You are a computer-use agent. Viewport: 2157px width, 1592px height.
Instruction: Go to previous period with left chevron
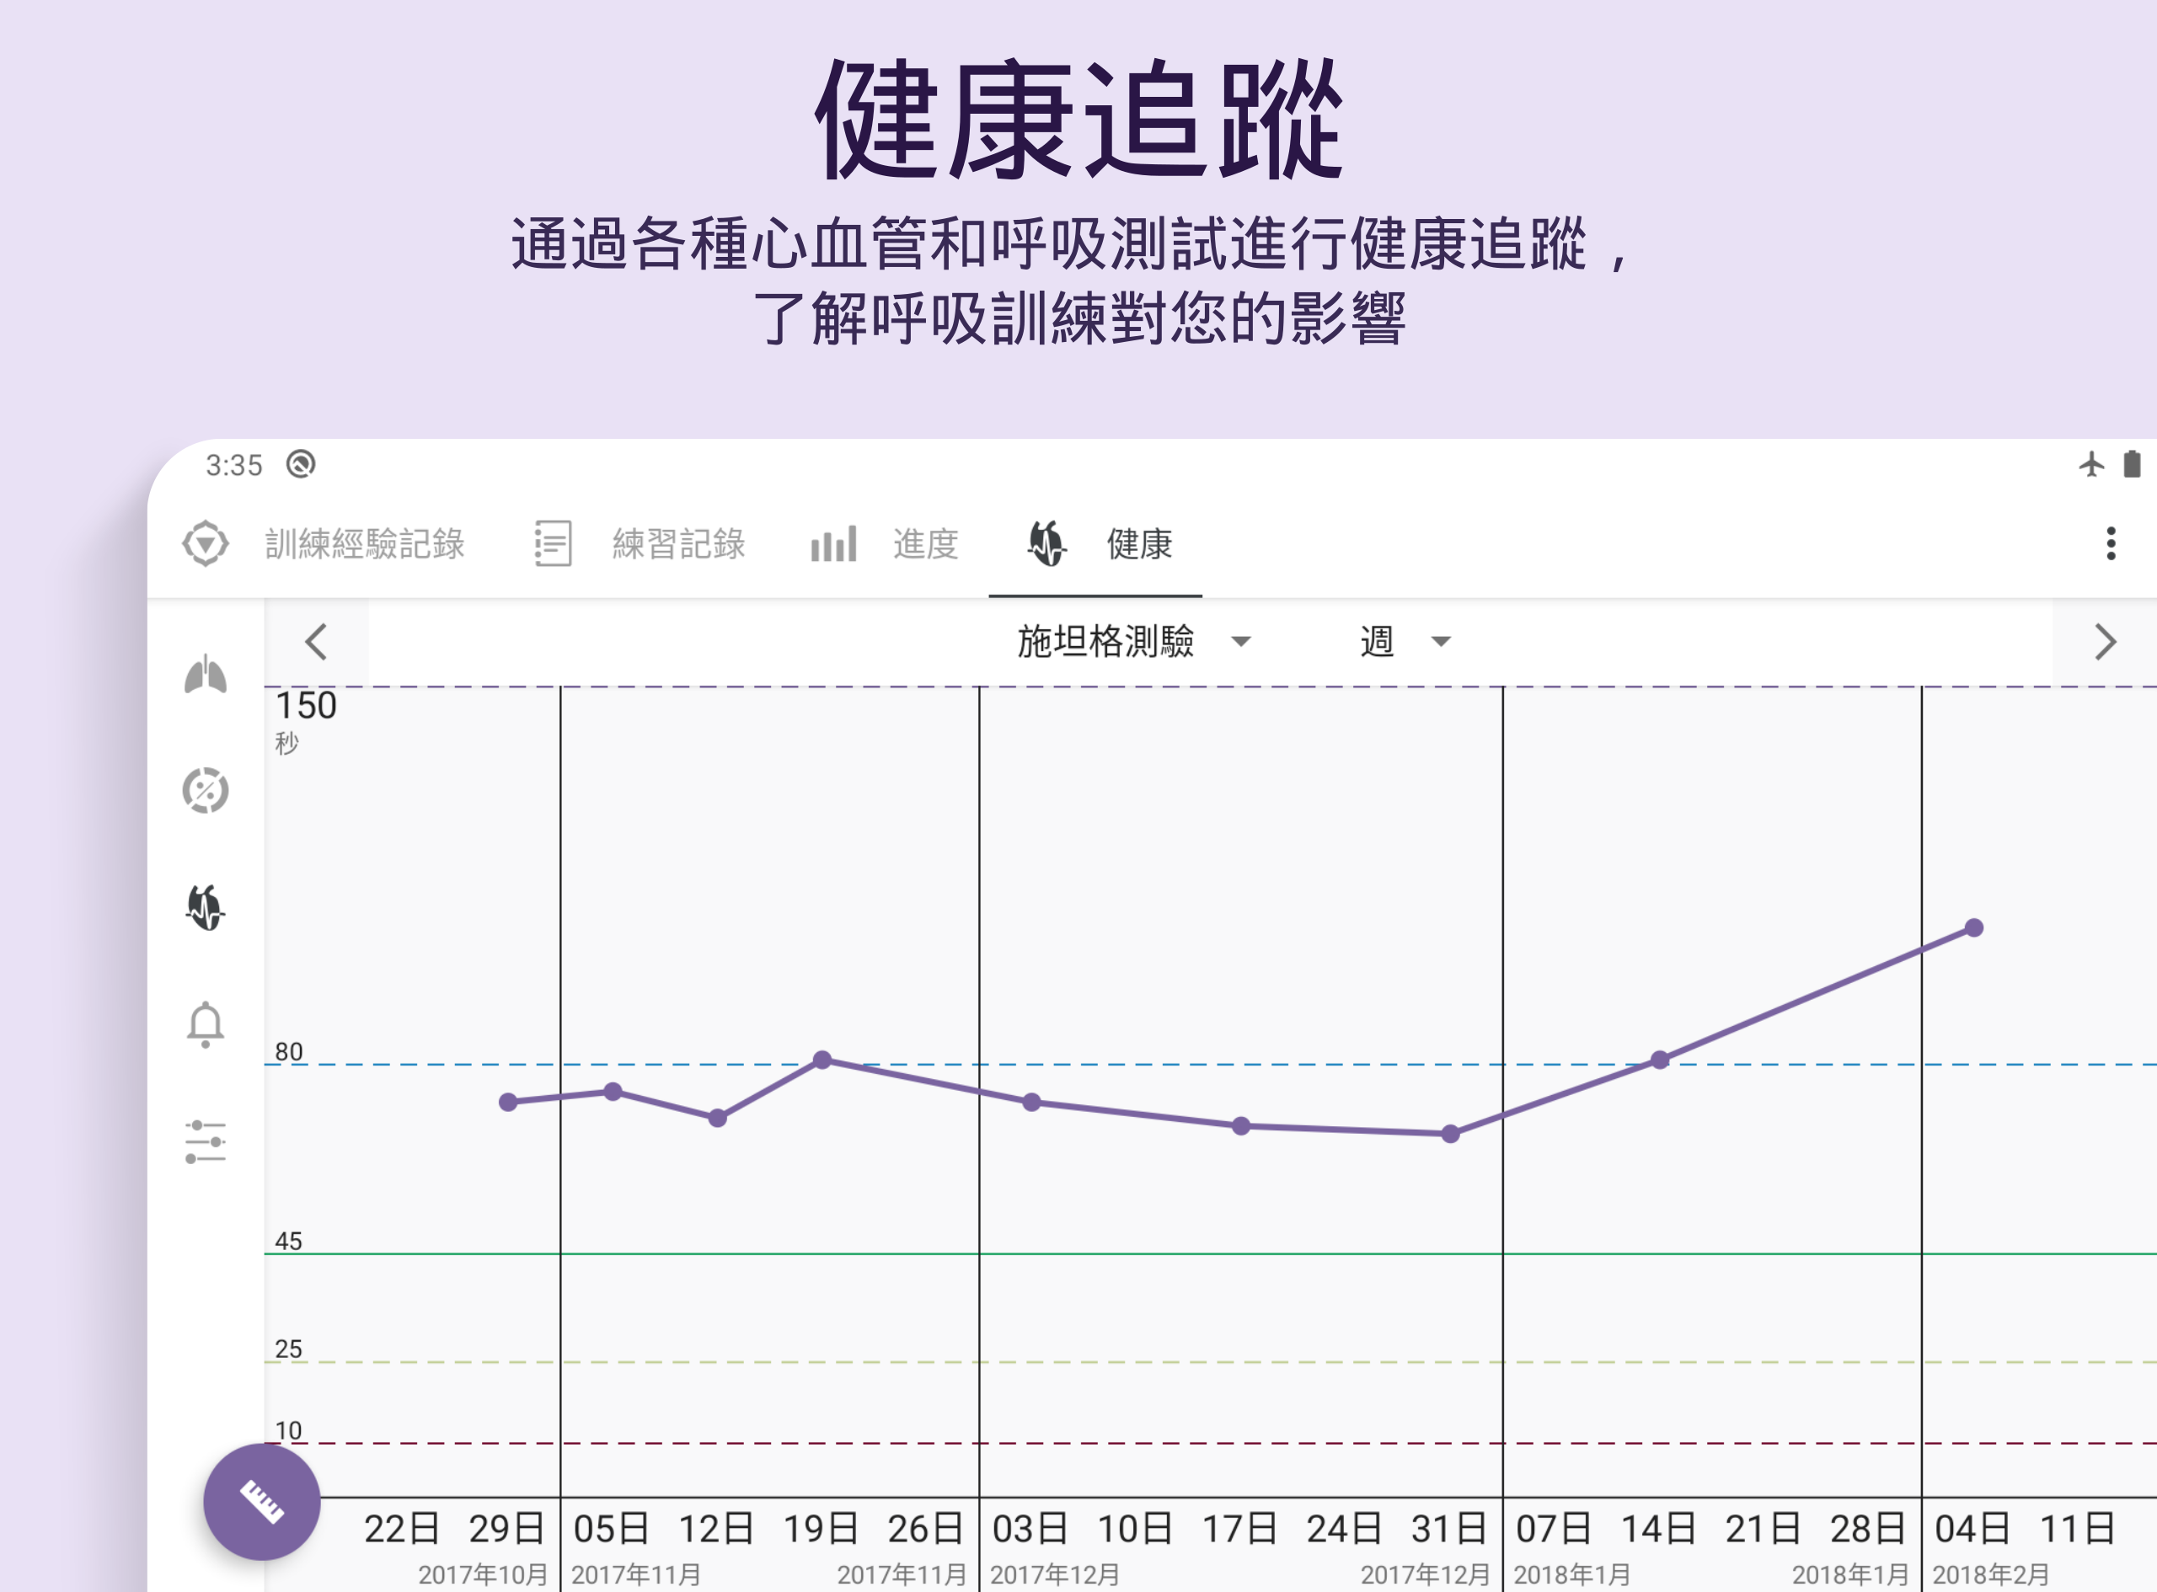316,642
